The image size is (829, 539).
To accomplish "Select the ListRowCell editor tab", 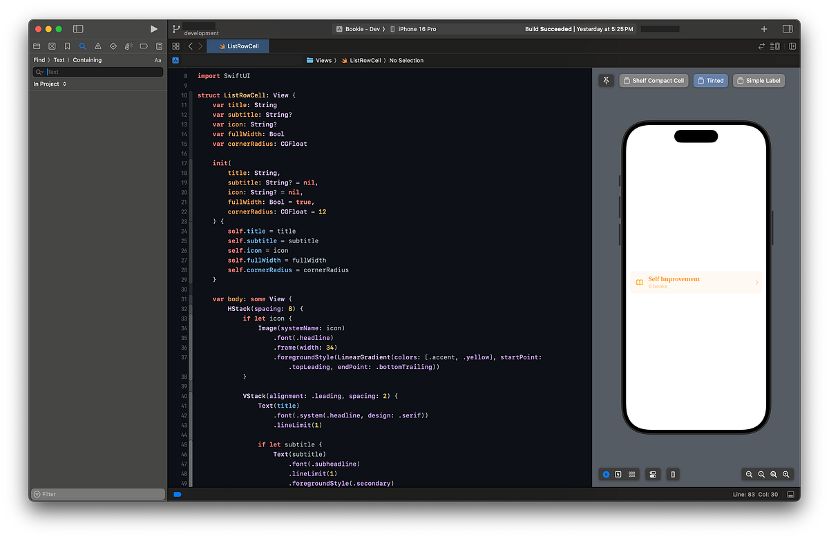I will click(238, 46).
